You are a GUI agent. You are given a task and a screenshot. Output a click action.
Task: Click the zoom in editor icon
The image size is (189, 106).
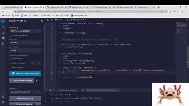pyautogui.click(x=52, y=20)
